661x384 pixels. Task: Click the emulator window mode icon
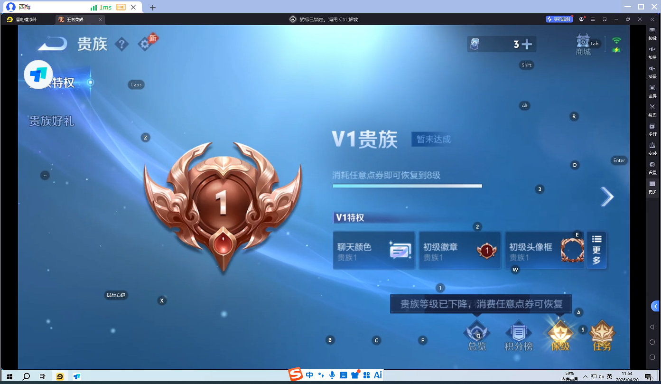[605, 19]
